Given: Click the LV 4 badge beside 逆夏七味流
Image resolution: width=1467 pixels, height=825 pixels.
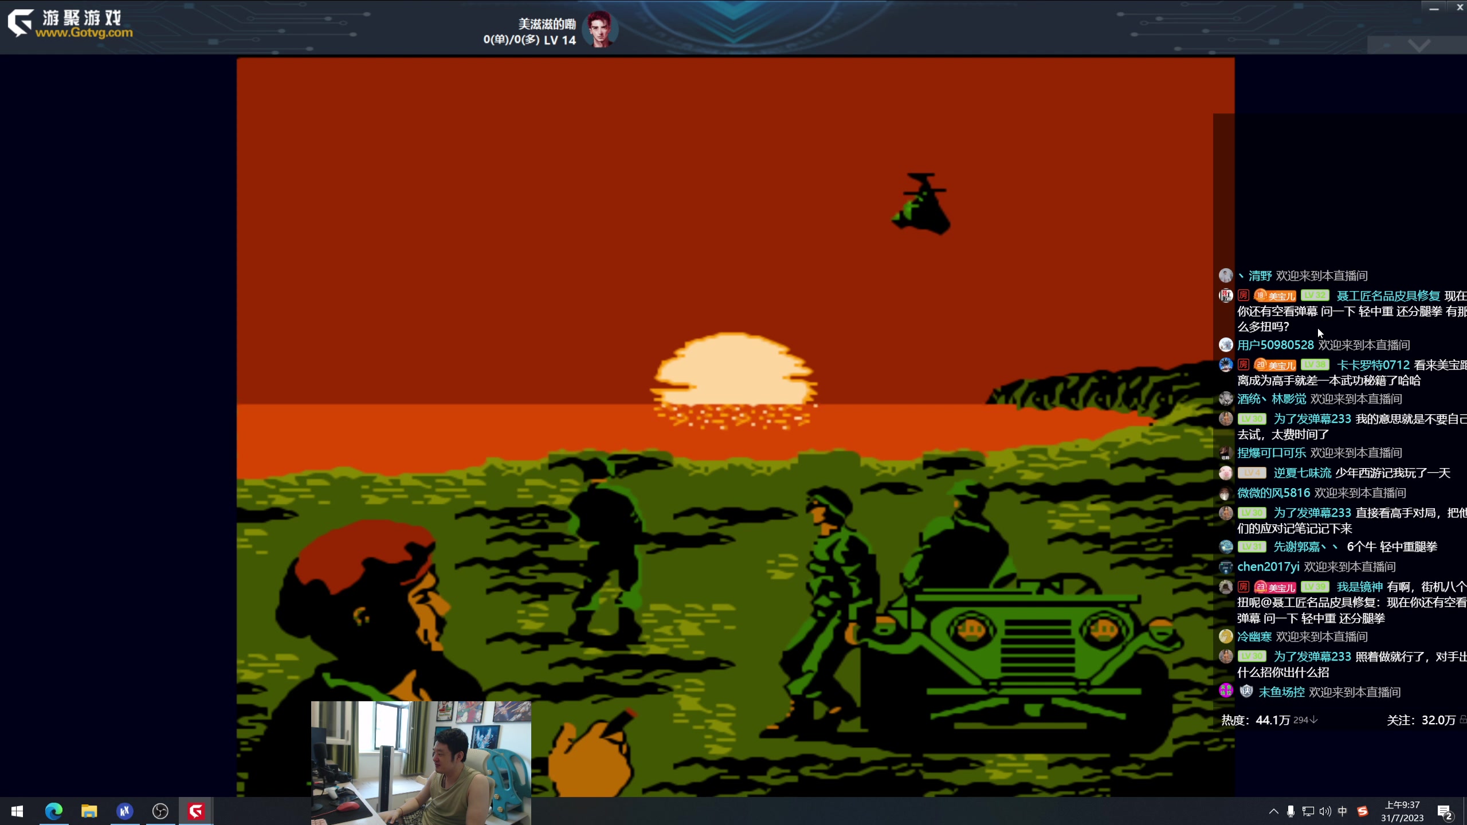Looking at the screenshot, I should coord(1252,473).
